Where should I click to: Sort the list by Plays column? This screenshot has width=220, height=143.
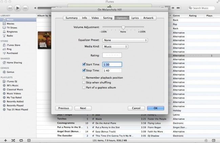point(209,16)
